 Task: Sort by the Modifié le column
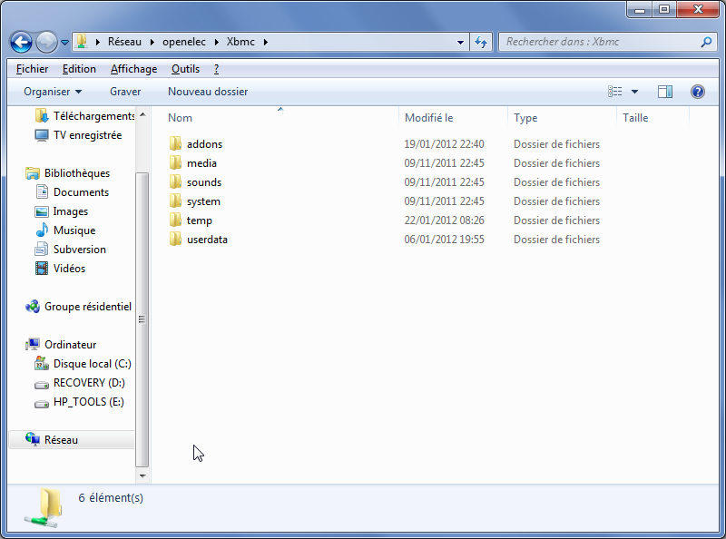pyautogui.click(x=453, y=118)
